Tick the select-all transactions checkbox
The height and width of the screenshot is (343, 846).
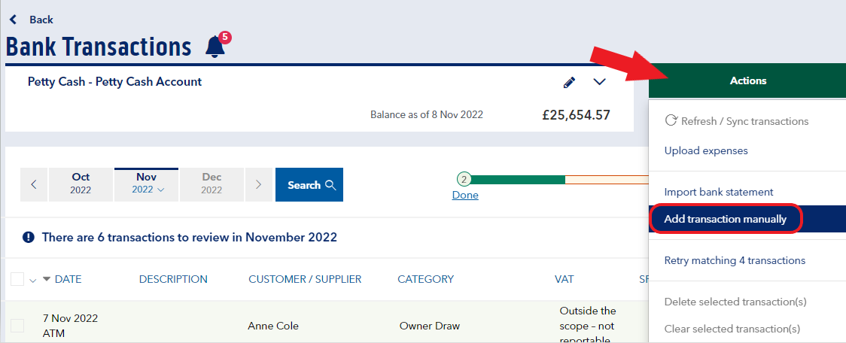(17, 280)
